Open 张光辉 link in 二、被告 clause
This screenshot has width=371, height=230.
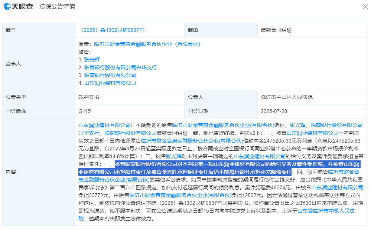[x=174, y=156]
